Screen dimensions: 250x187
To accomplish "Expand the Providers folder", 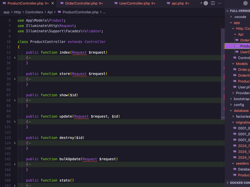I will pyautogui.click(x=233, y=93).
